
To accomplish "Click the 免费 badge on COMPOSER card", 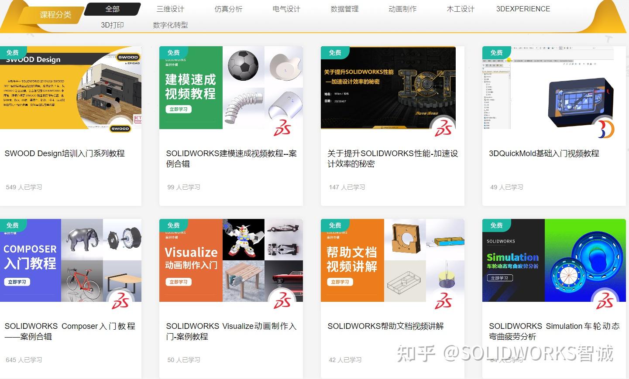I will pos(13,225).
